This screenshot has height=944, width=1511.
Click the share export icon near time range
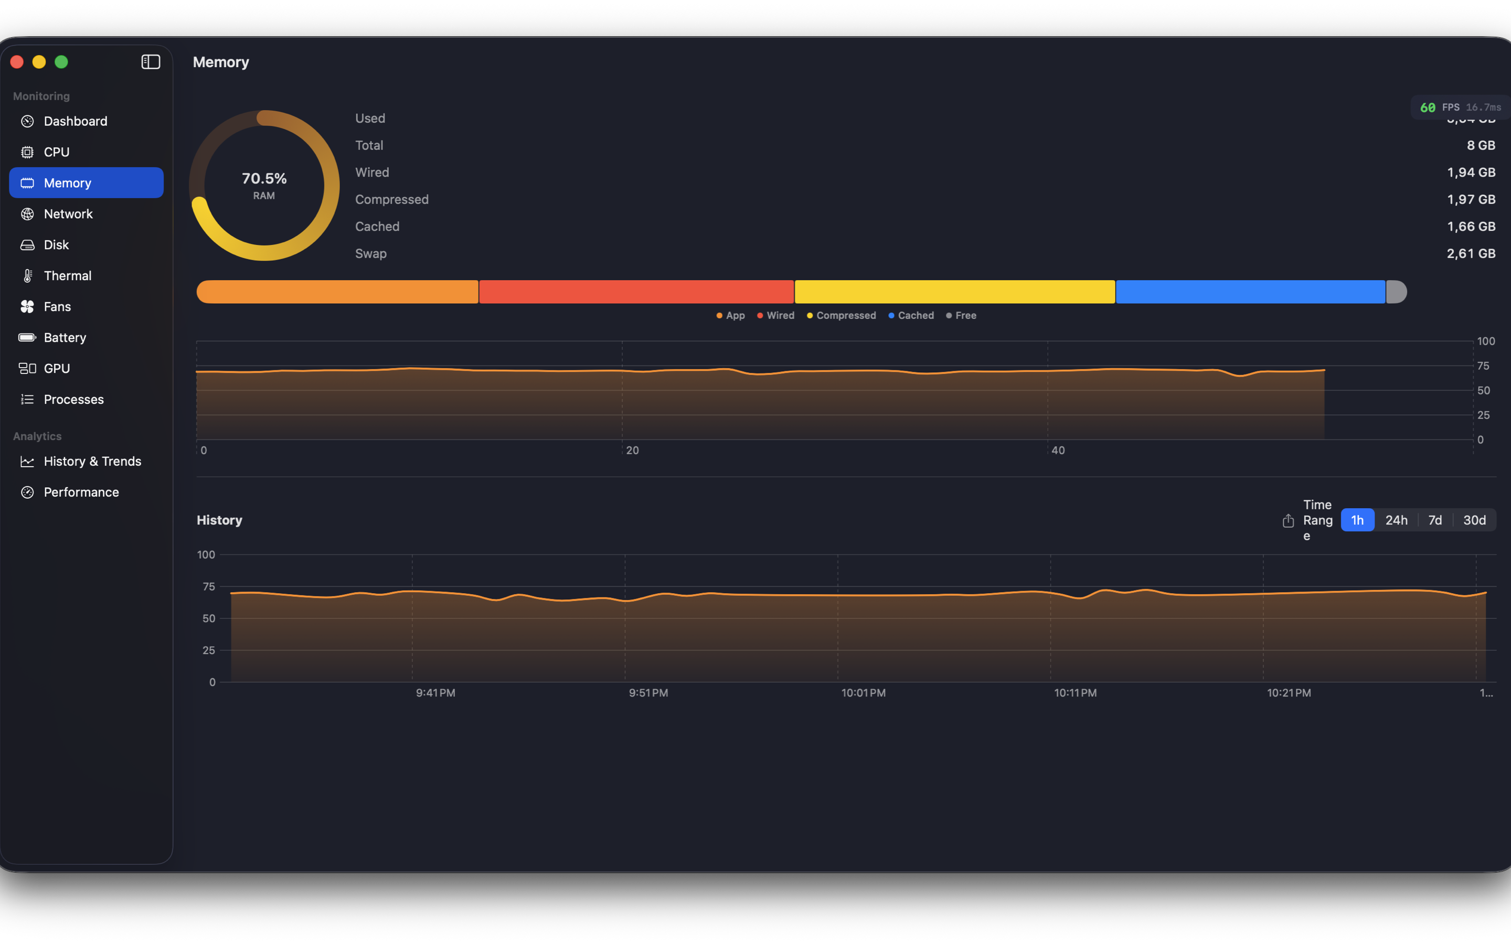point(1287,520)
